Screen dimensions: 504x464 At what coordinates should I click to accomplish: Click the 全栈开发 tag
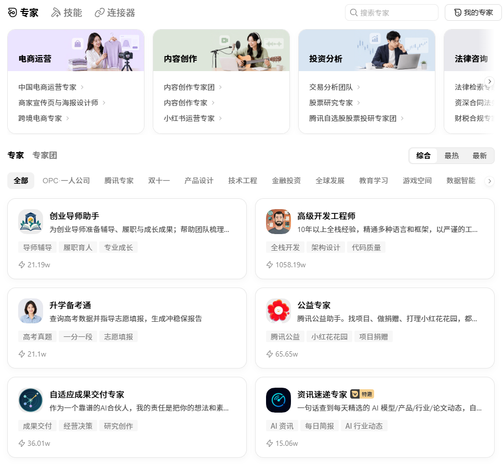tap(285, 248)
